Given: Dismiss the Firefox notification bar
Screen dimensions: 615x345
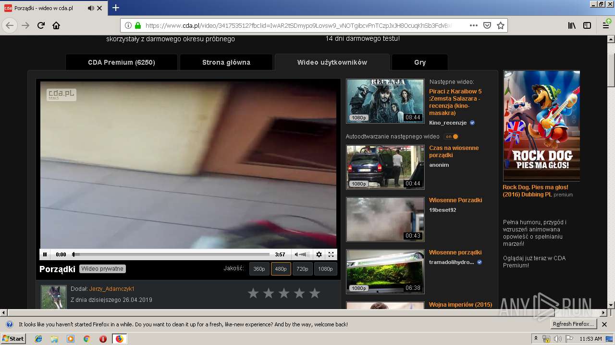Looking at the screenshot, I should point(605,324).
